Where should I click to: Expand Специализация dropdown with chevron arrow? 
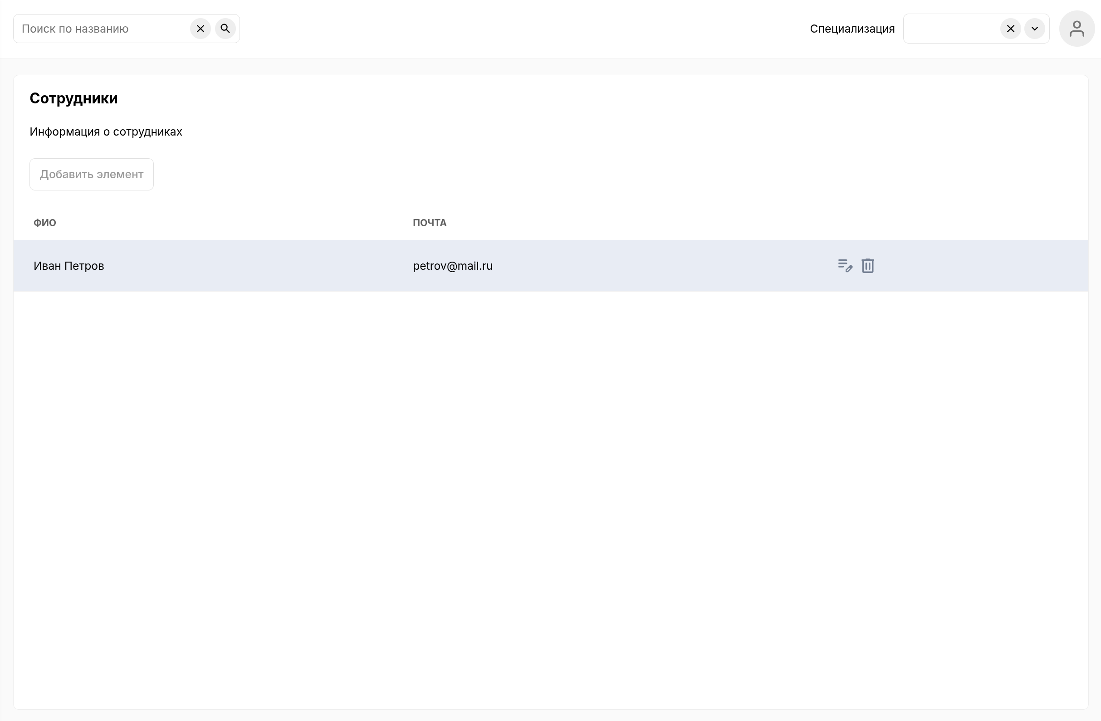point(1034,29)
